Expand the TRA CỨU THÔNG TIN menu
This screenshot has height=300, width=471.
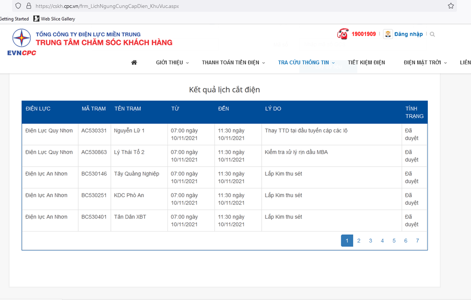click(306, 62)
